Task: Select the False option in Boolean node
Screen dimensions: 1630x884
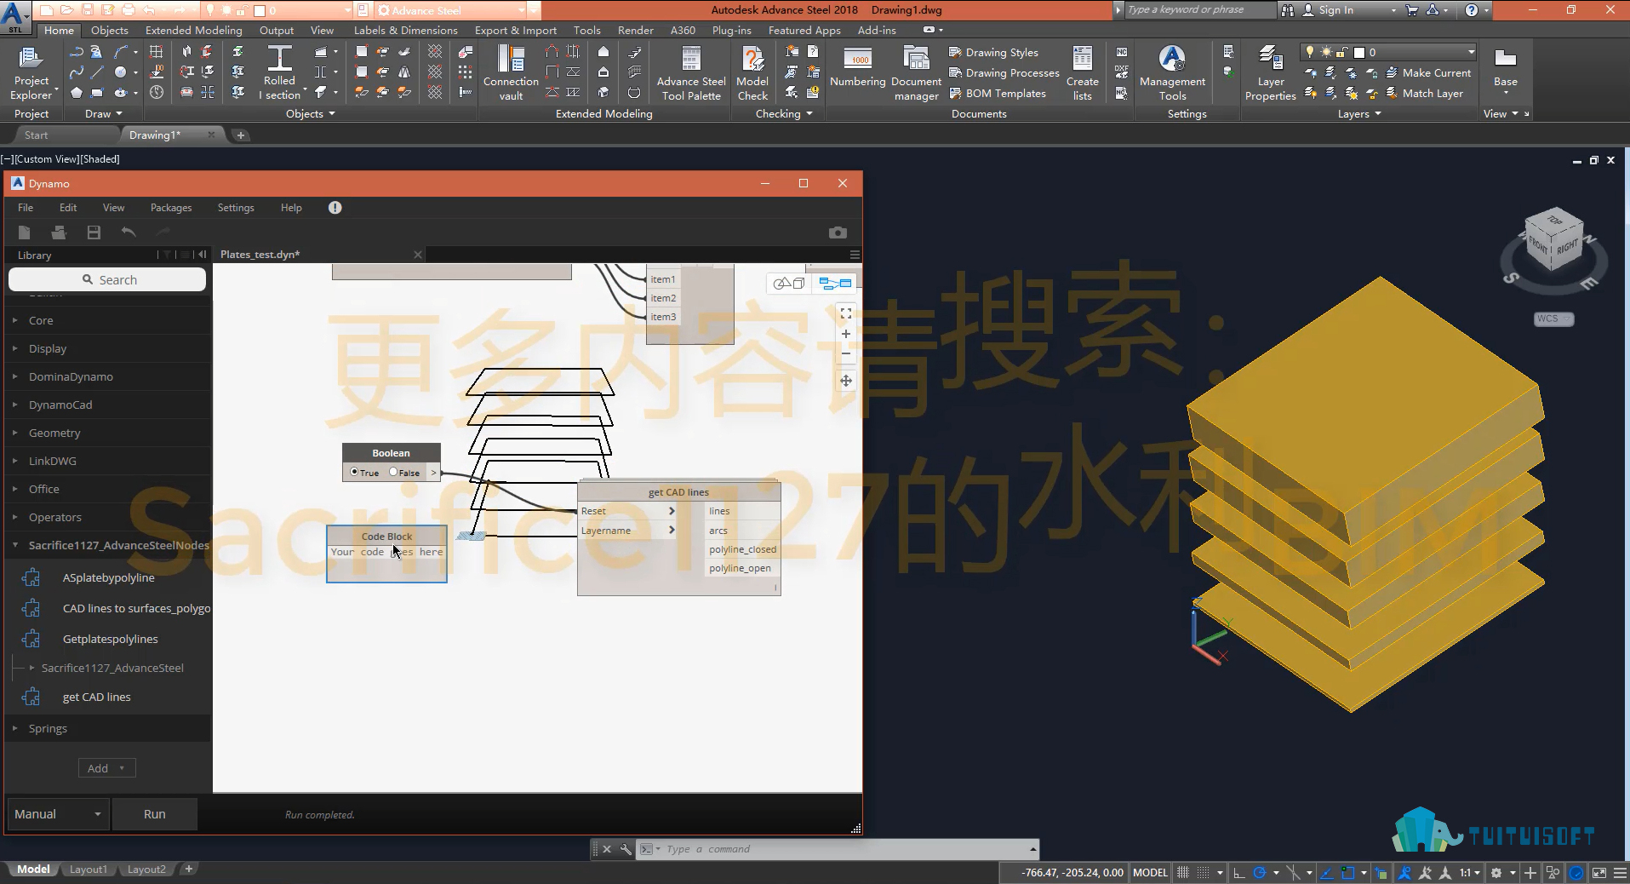Action: 393,472
